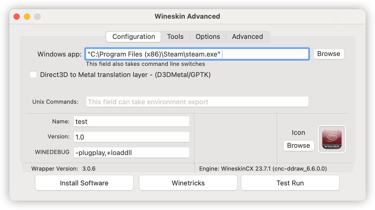
Task: Click the Version field showing 1.0
Action: click(131, 137)
